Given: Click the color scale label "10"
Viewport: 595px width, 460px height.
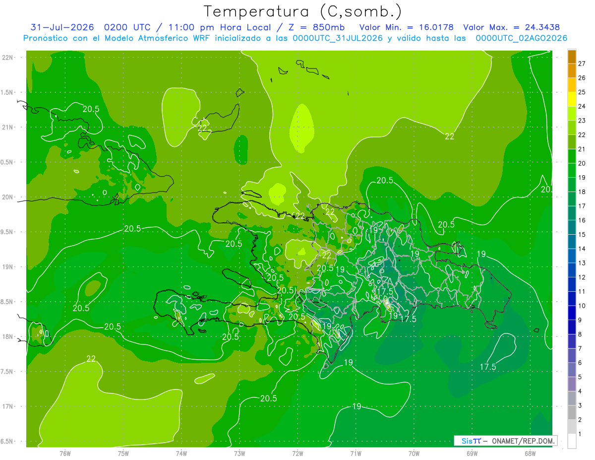Looking at the screenshot, I should [582, 306].
